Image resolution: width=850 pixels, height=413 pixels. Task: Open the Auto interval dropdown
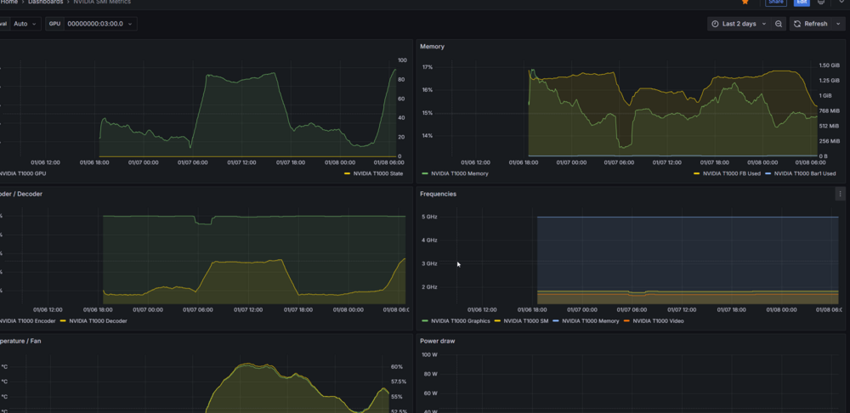[x=25, y=24]
